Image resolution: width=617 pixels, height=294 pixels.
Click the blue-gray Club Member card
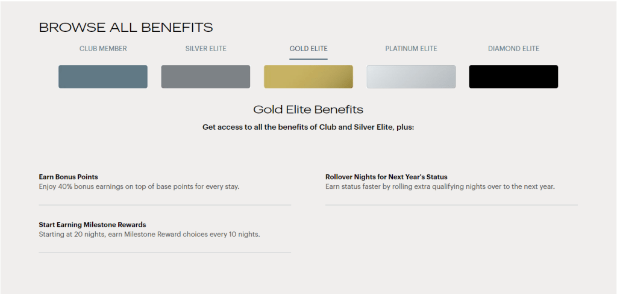103,77
